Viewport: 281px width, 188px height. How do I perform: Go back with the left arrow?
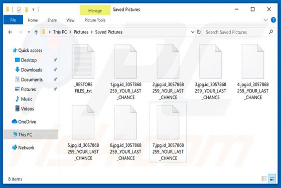(10, 32)
